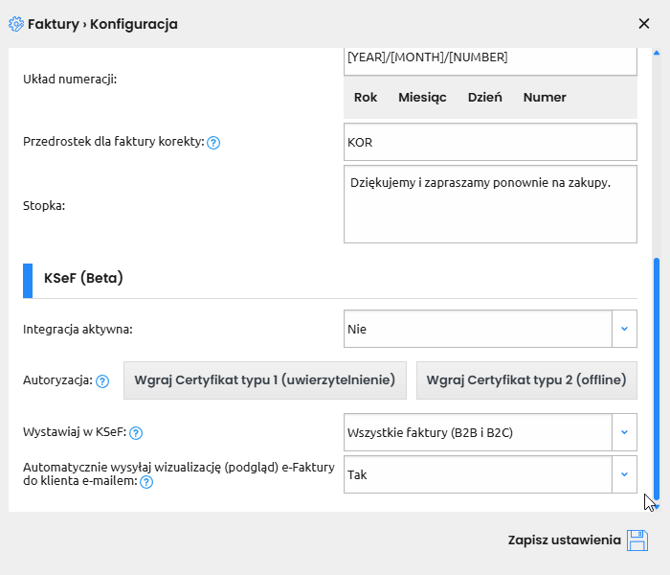This screenshot has width=670, height=575.
Task: Insert the Dzień numbering token
Action: 484,98
